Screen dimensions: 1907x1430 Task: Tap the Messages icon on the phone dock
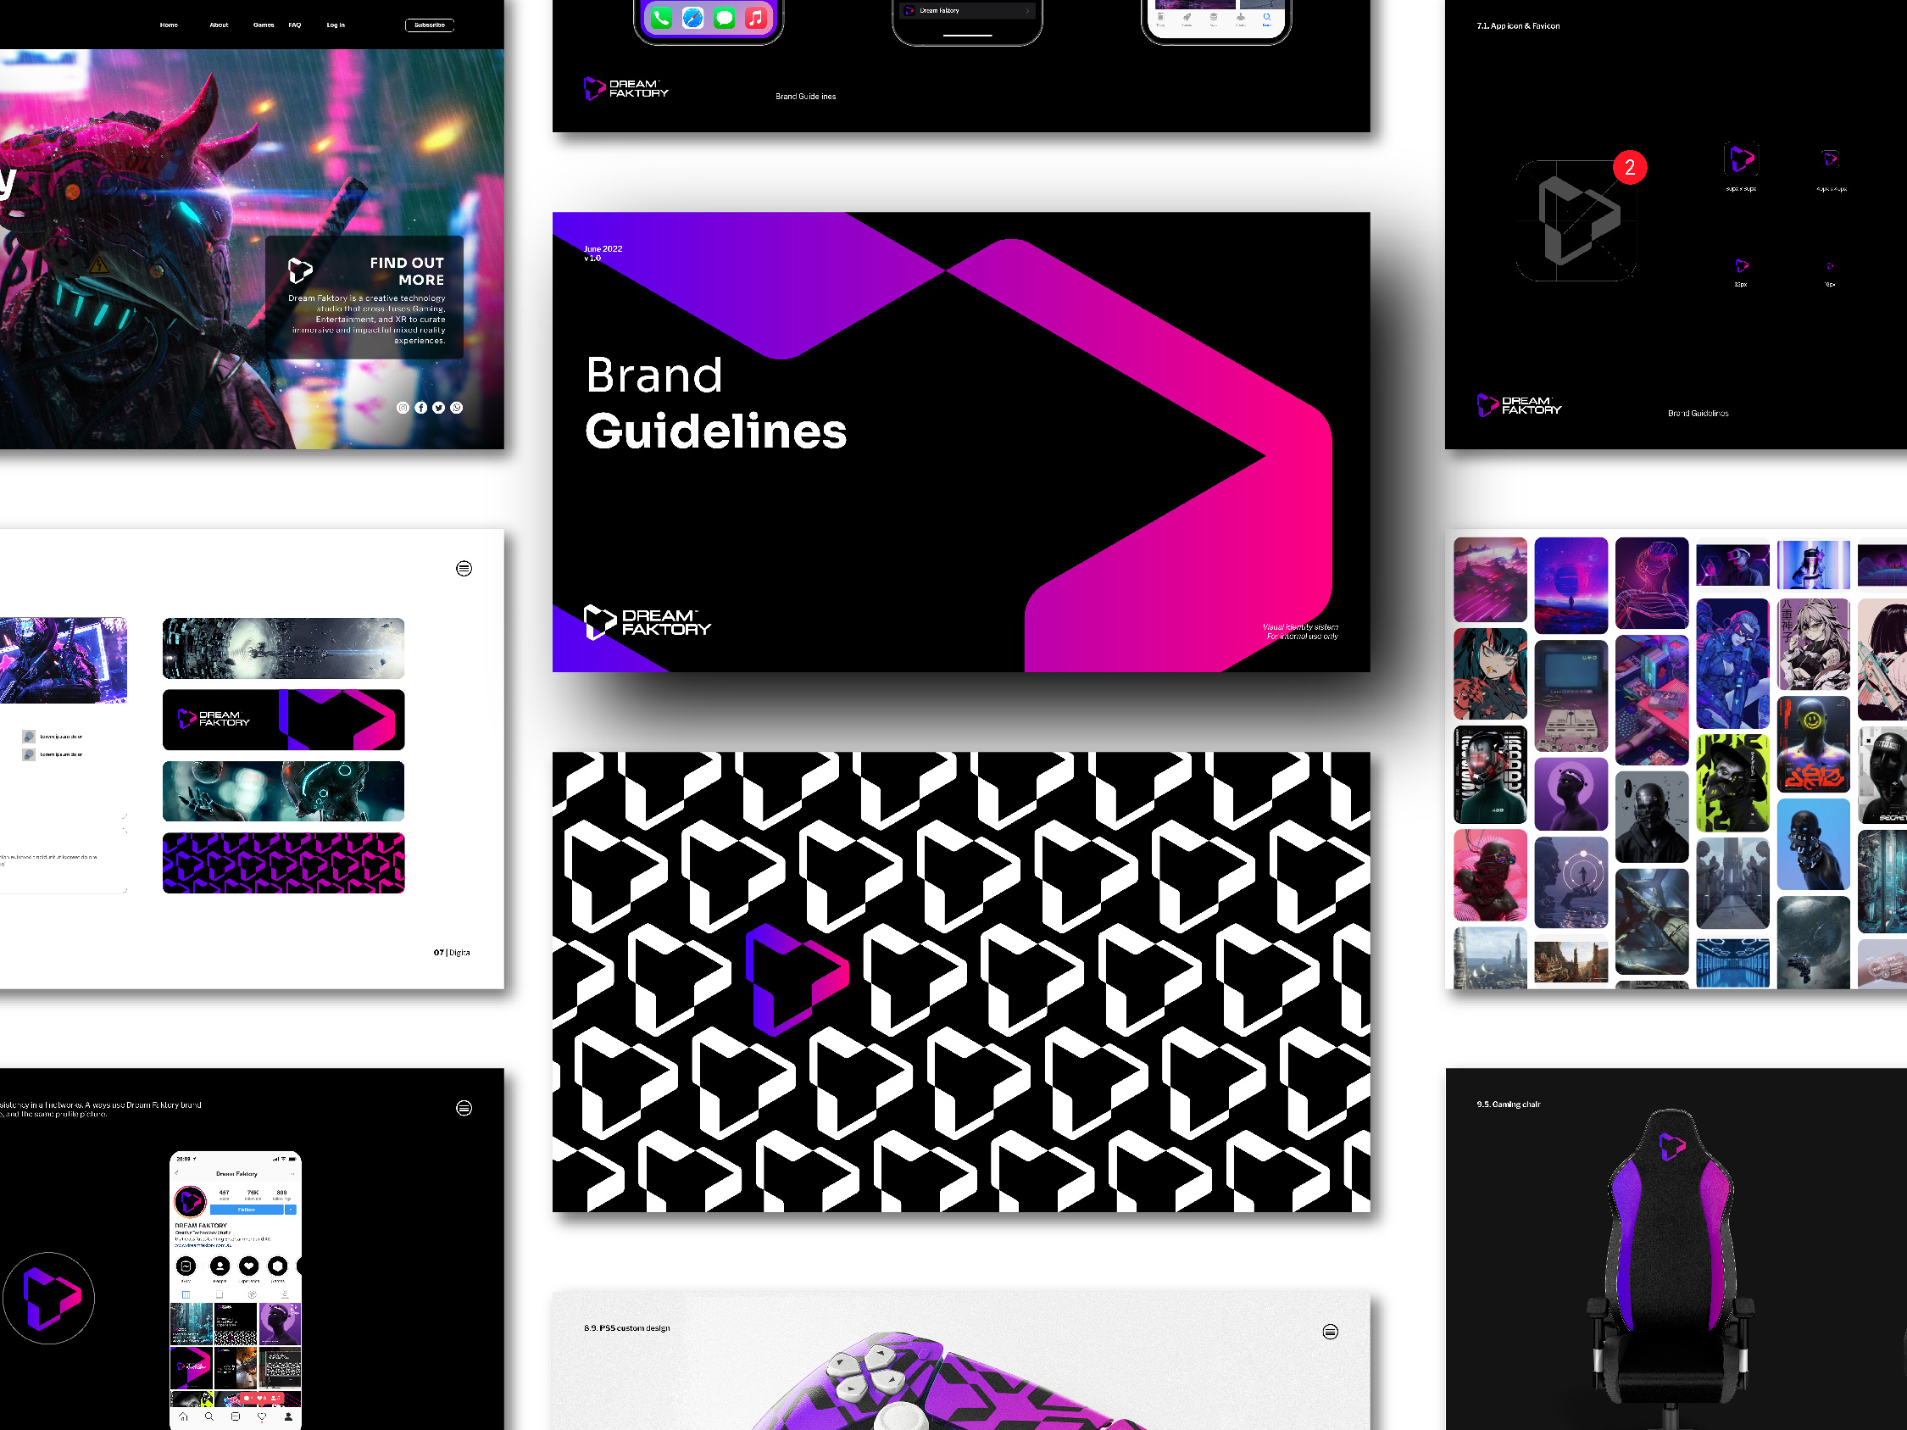pyautogui.click(x=725, y=17)
